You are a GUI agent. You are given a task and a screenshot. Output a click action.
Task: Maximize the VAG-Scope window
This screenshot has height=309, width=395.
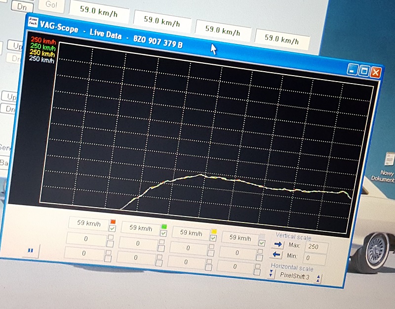pos(364,71)
